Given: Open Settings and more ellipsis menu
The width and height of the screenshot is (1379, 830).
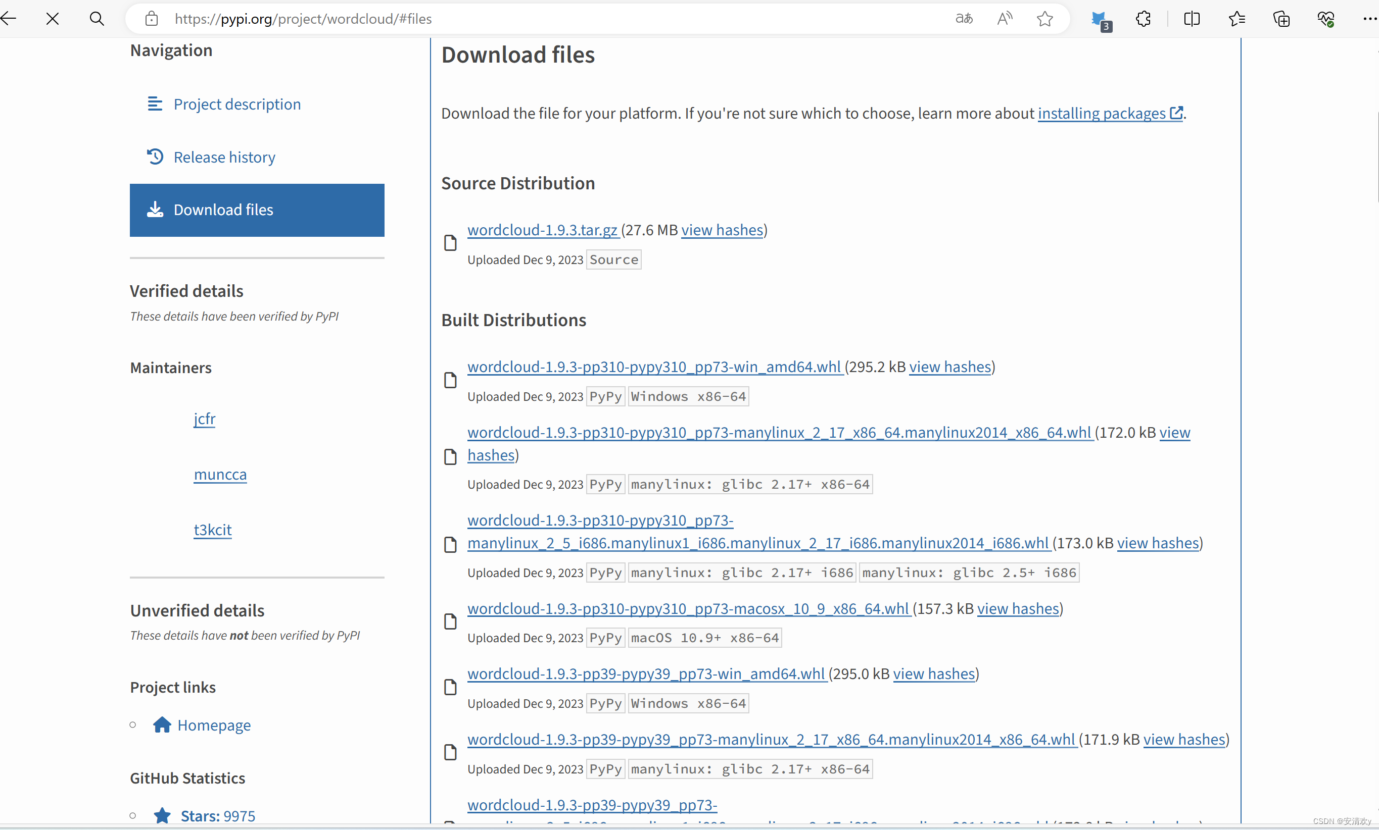Looking at the screenshot, I should point(1369,19).
